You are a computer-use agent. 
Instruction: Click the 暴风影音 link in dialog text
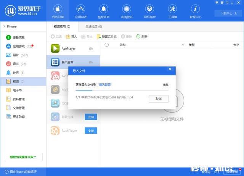[105, 85]
